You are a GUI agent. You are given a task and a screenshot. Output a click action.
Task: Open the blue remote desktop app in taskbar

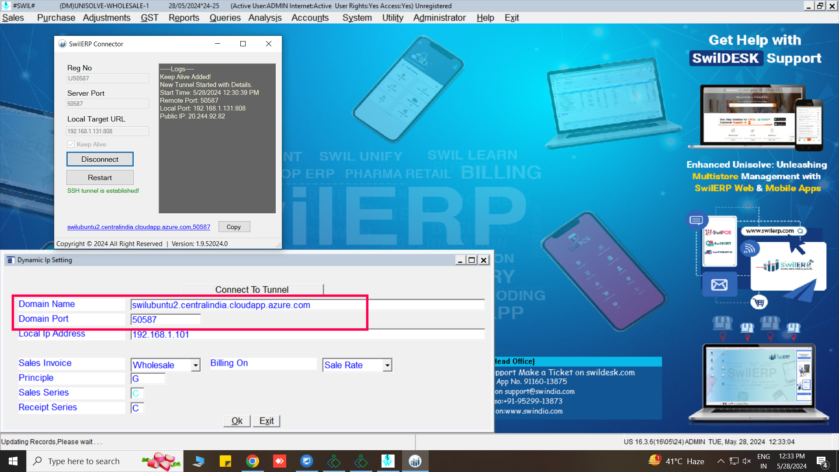[x=307, y=461]
